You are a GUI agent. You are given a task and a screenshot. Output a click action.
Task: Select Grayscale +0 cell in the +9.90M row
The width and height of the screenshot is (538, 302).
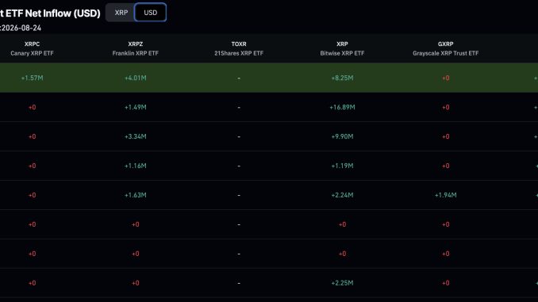pos(445,136)
